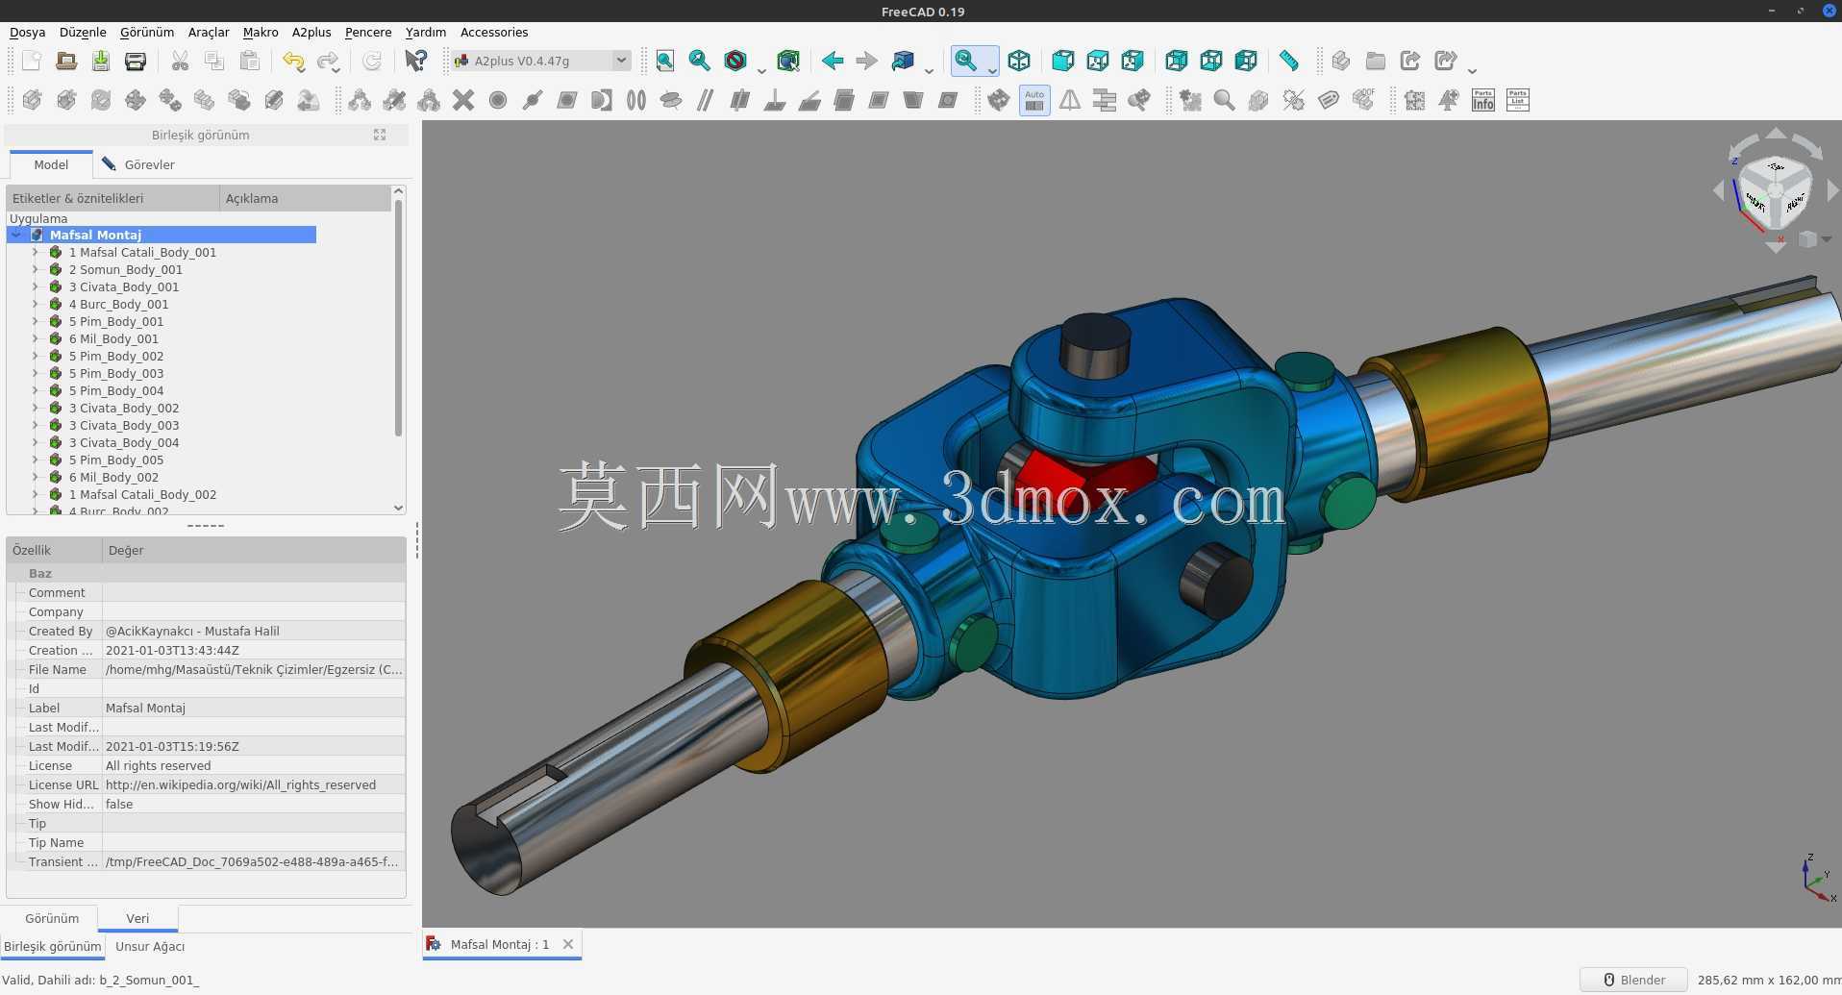Click the Created By value field
Image resolution: width=1842 pixels, height=995 pixels.
[254, 631]
